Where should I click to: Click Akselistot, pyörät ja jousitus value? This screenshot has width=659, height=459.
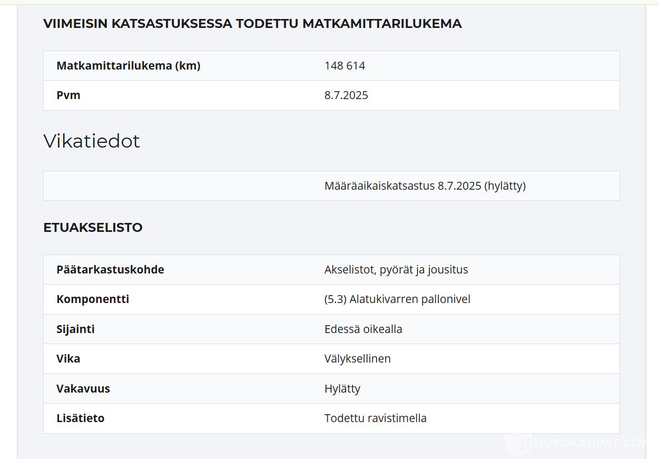click(396, 270)
